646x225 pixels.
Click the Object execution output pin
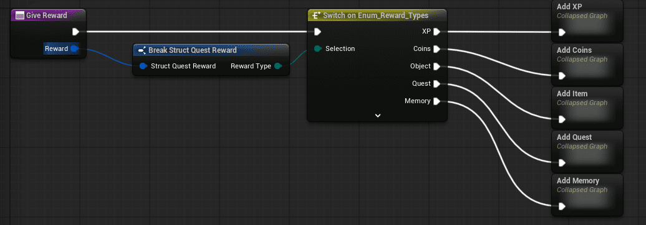pos(436,67)
